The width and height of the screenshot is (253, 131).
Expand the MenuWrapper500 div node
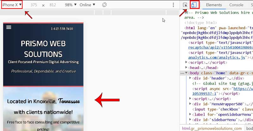pos(191,104)
